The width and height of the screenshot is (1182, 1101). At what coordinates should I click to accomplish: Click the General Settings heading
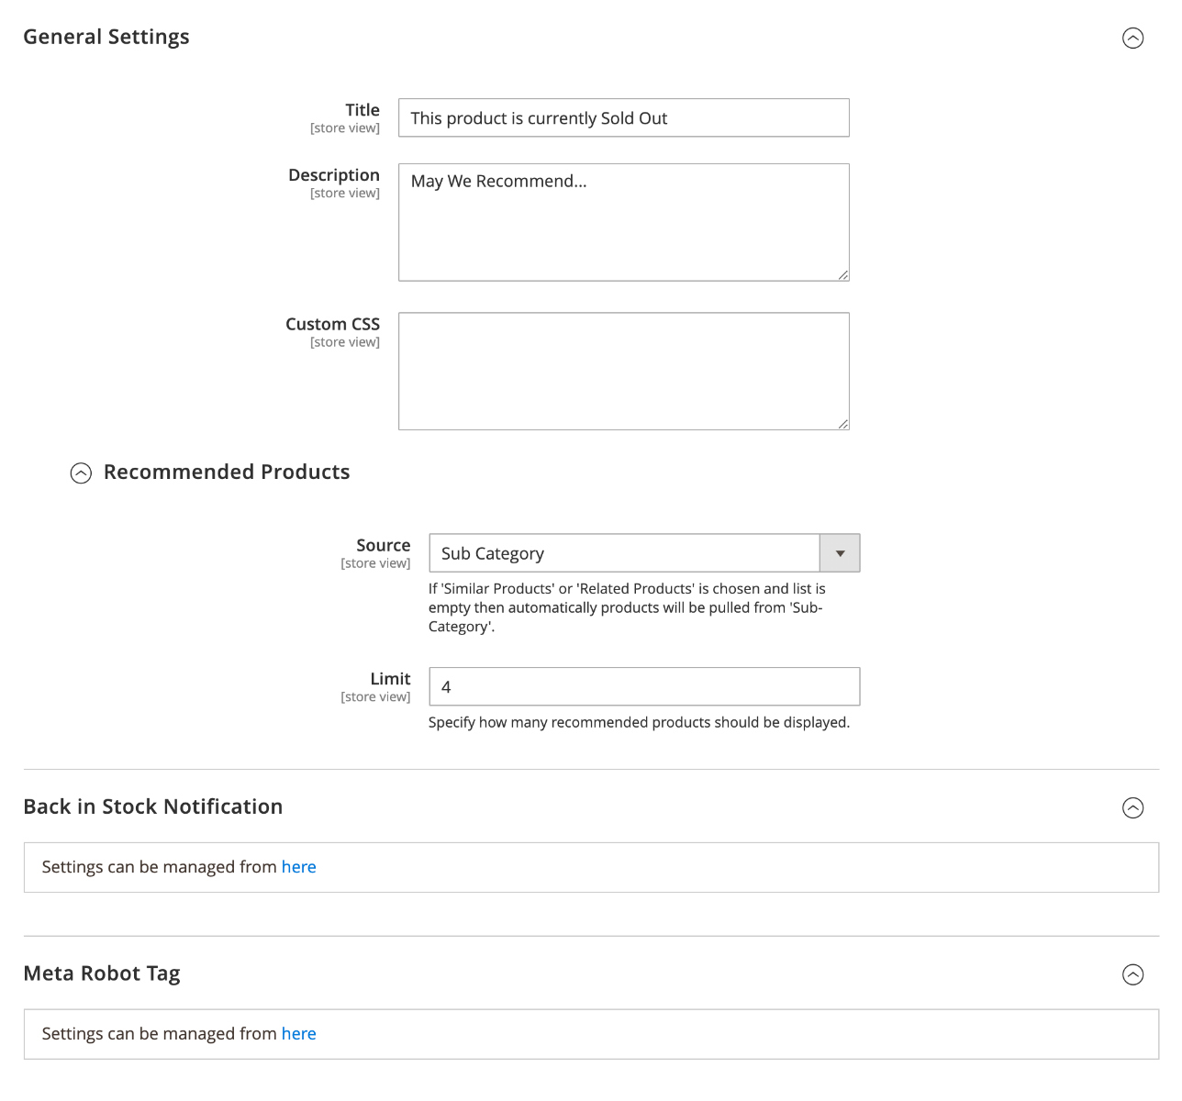(106, 37)
